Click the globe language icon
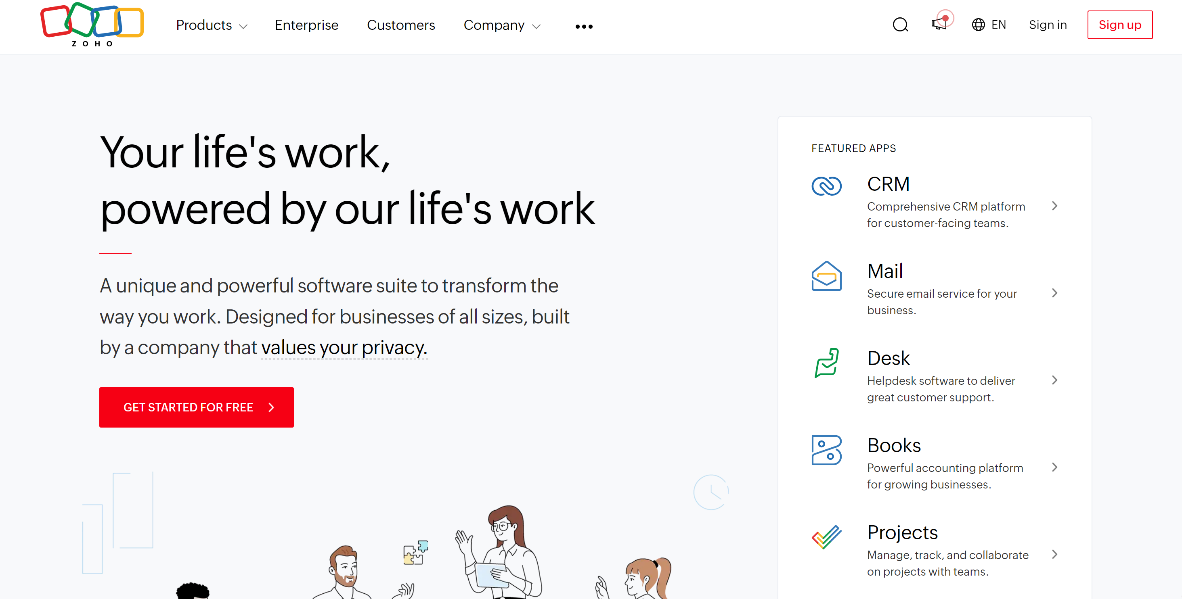This screenshot has height=599, width=1182. point(978,25)
